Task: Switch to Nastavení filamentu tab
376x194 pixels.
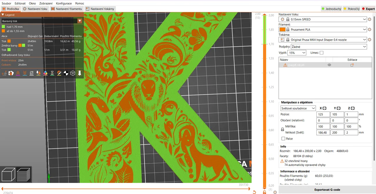Action: click(67, 9)
